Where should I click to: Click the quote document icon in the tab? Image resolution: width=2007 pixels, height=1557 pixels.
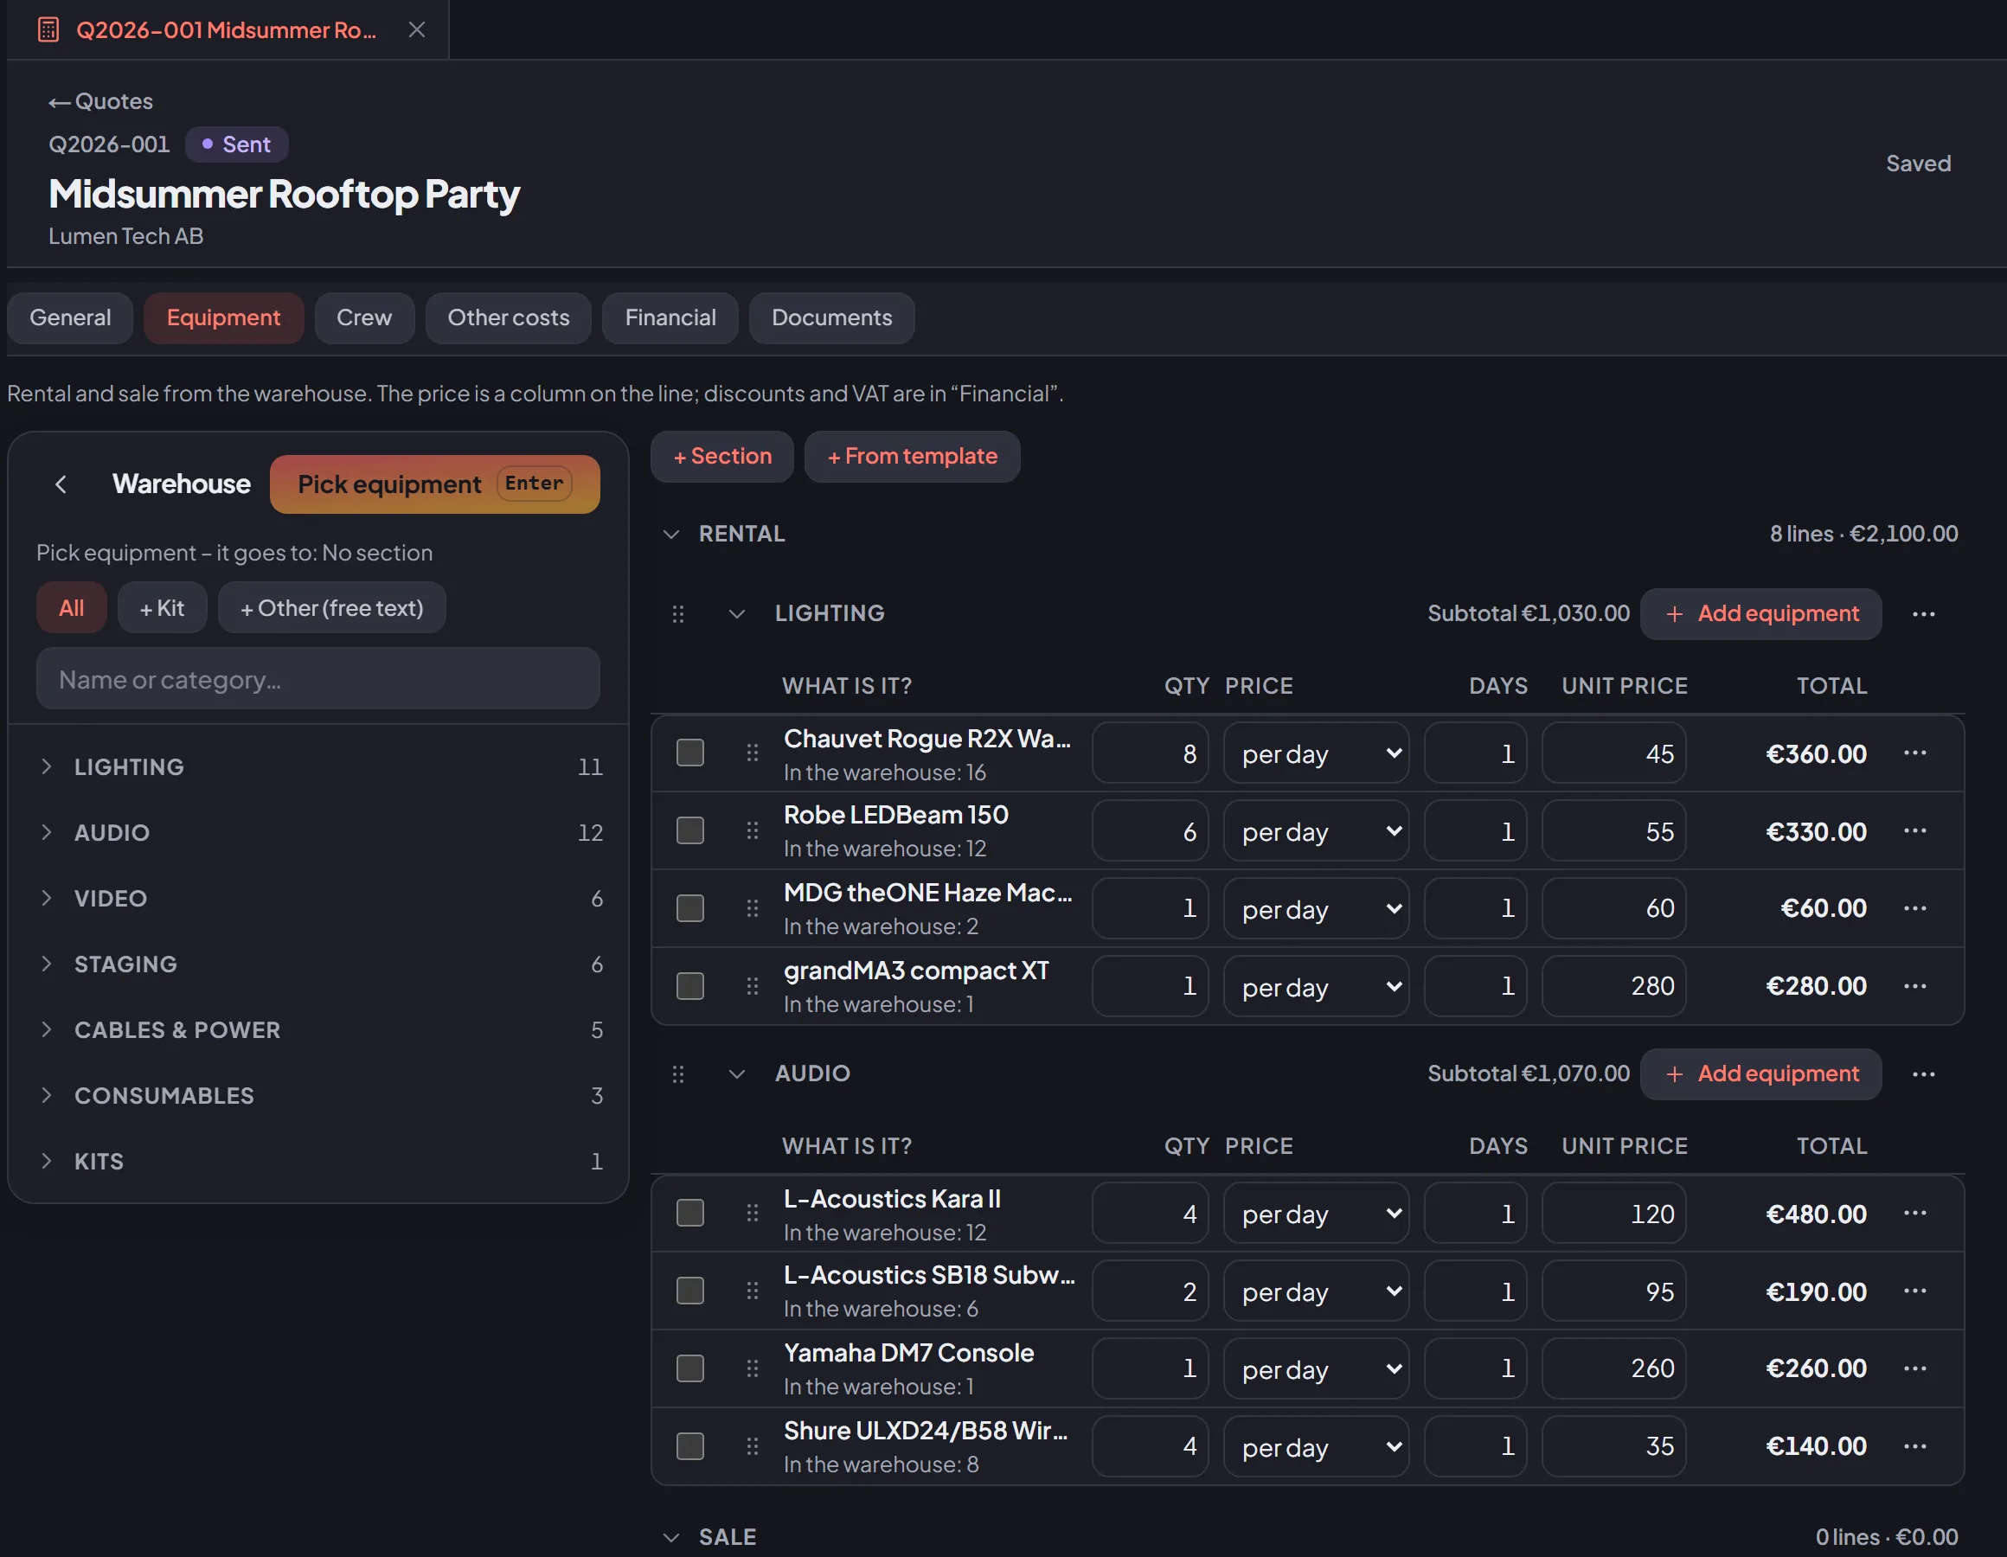click(x=48, y=29)
